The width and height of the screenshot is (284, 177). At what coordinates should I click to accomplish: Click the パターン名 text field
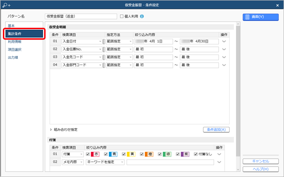81,16
